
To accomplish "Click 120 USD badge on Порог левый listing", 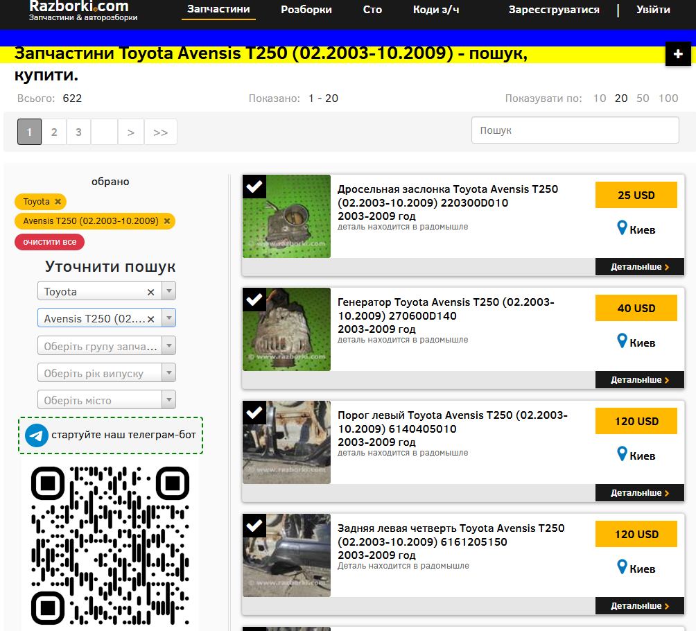I will point(636,421).
